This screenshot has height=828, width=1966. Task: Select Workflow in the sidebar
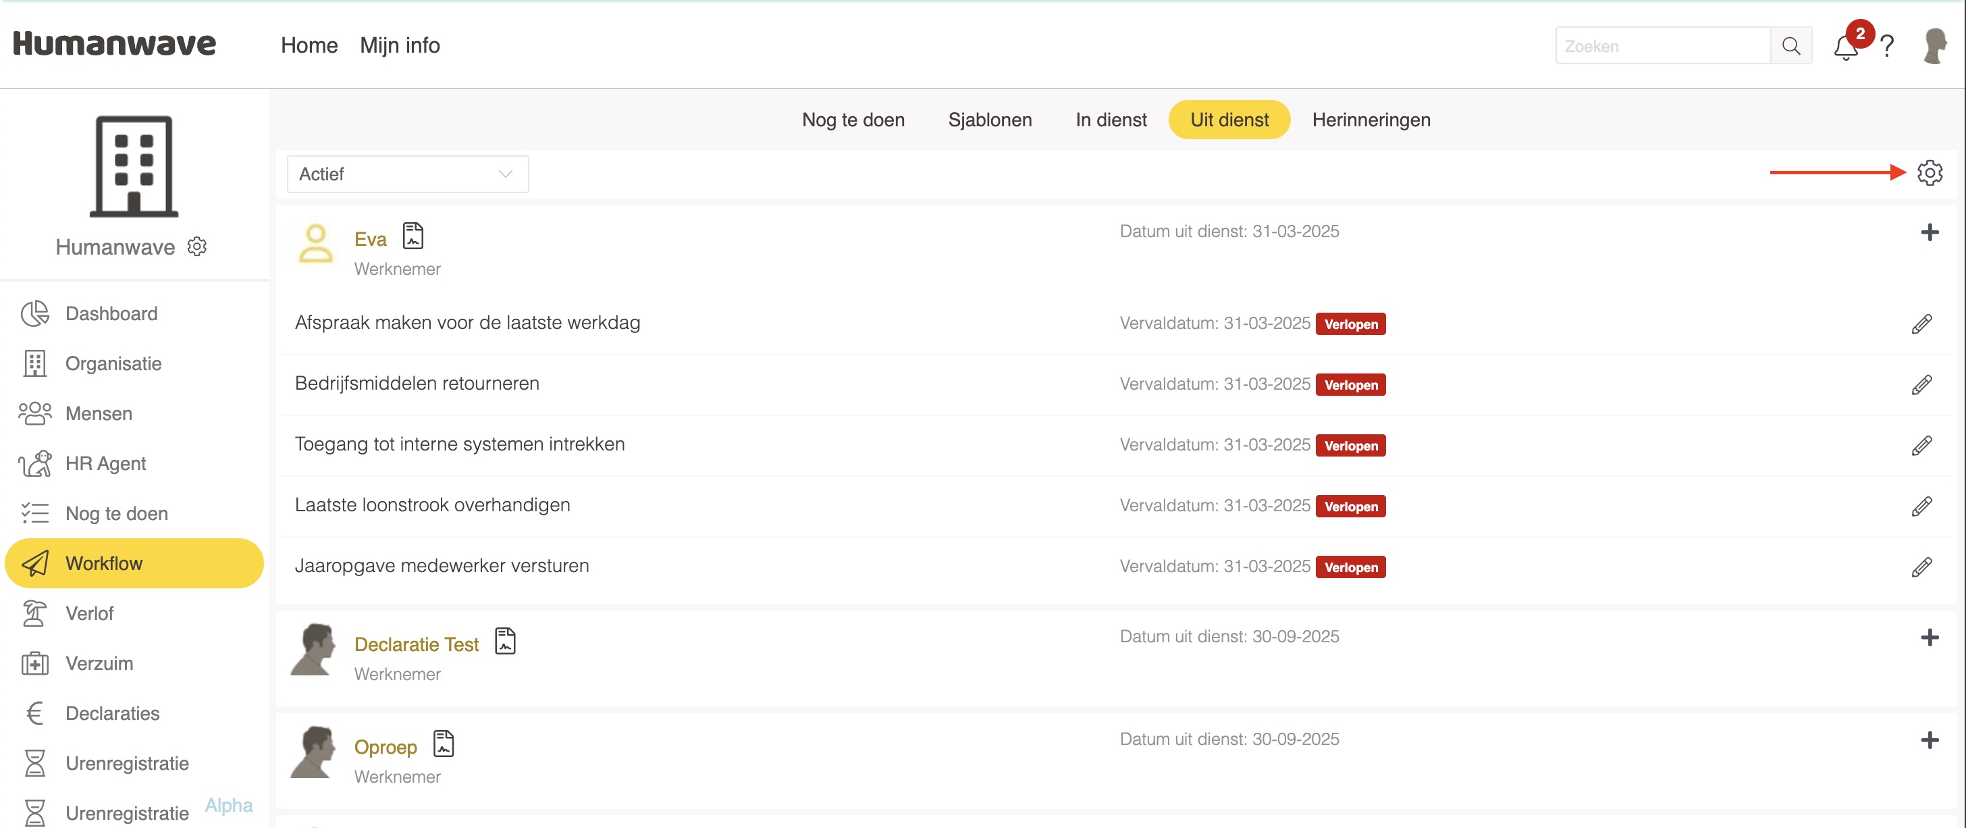pyautogui.click(x=134, y=563)
